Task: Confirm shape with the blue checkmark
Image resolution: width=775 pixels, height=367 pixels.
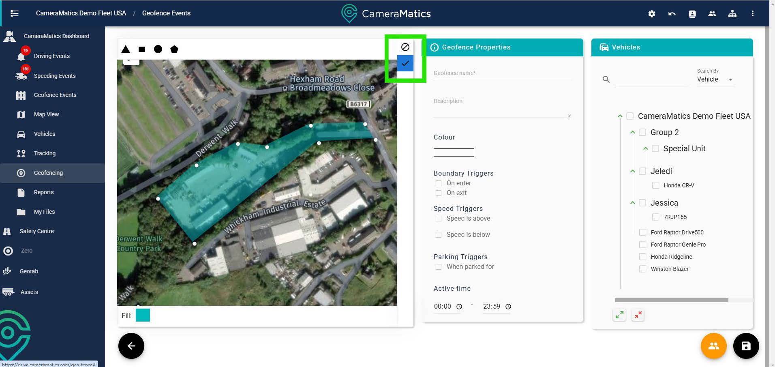Action: [x=405, y=63]
